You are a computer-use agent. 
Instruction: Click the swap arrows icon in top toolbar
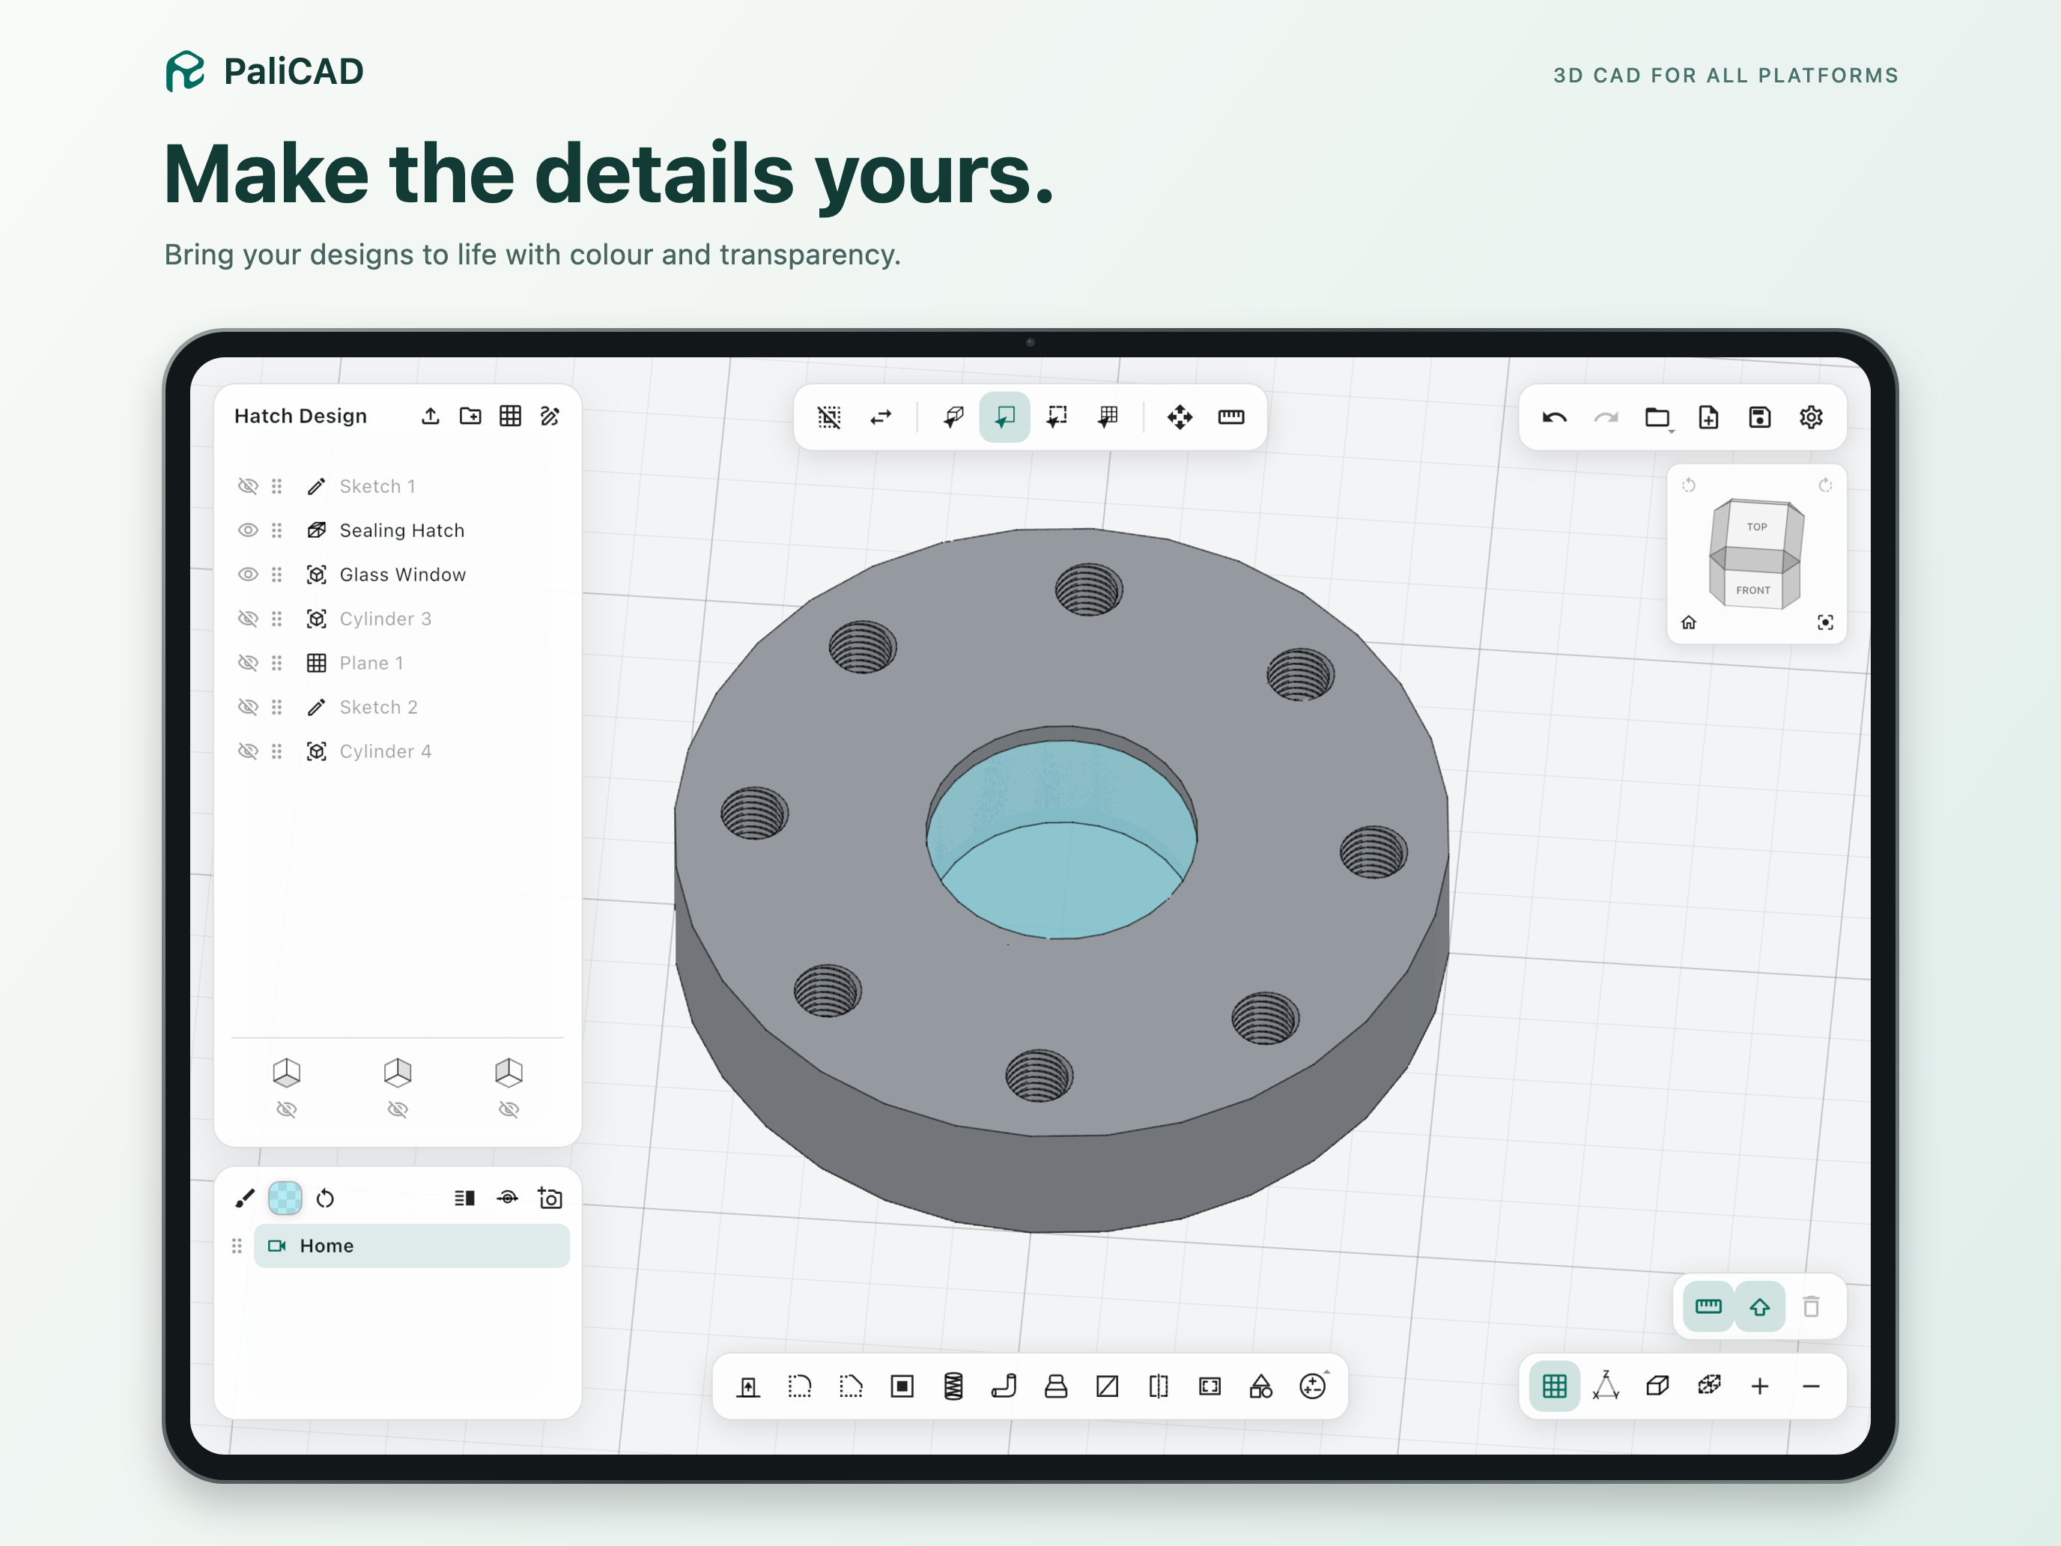point(881,416)
